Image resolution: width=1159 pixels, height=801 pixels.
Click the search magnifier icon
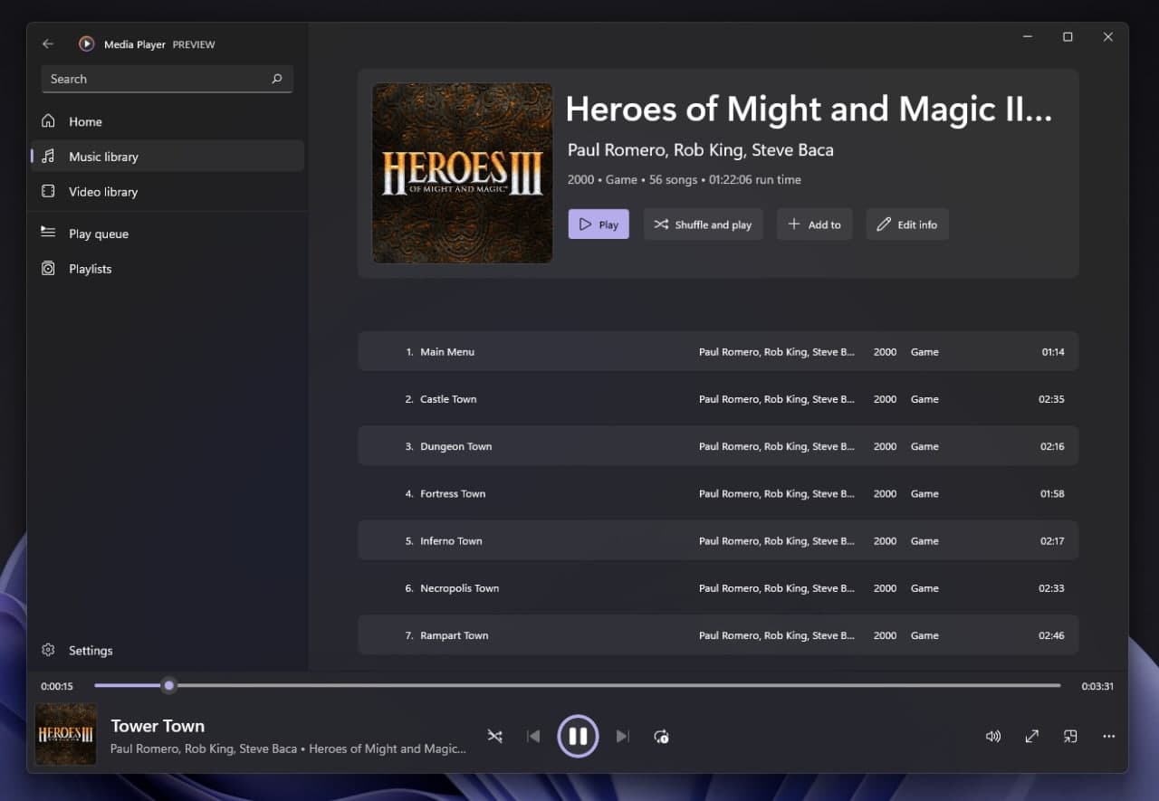pos(277,79)
